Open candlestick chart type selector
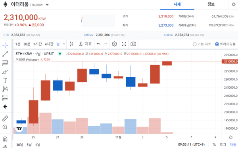The height and width of the screenshot is (148, 238). (x=71, y=44)
